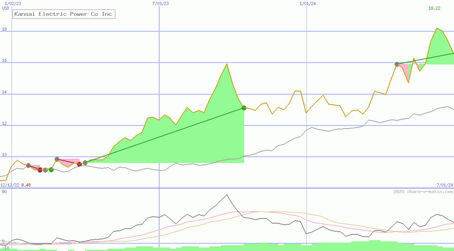The height and width of the screenshot is (251, 454).
Task: Click the 8.48 low price label
Action: 26,185
